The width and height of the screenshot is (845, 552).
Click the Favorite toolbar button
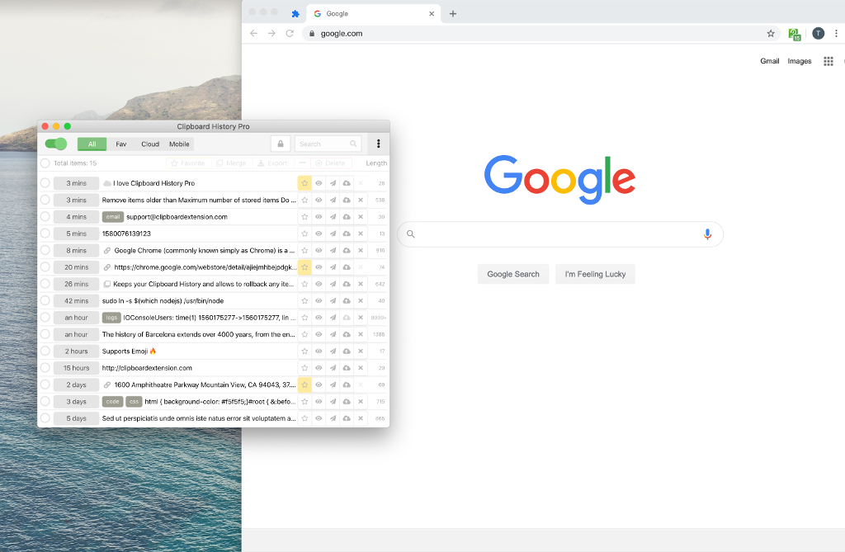click(x=188, y=163)
